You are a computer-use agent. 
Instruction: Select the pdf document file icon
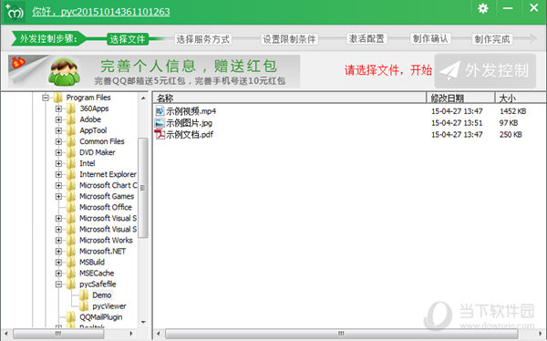pos(160,134)
